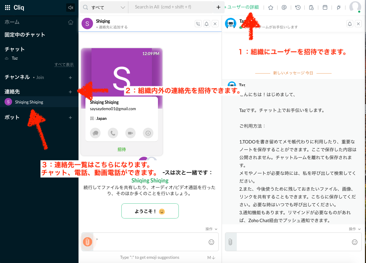Focus the Search in All field

coord(171,7)
